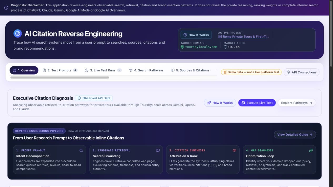Click the info icon in the disclaimer banner
This screenshot has width=333, height=187.
[6, 8]
